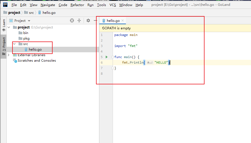Select the src folder in Project tree
This screenshot has width=251, height=143.
[x=23, y=44]
